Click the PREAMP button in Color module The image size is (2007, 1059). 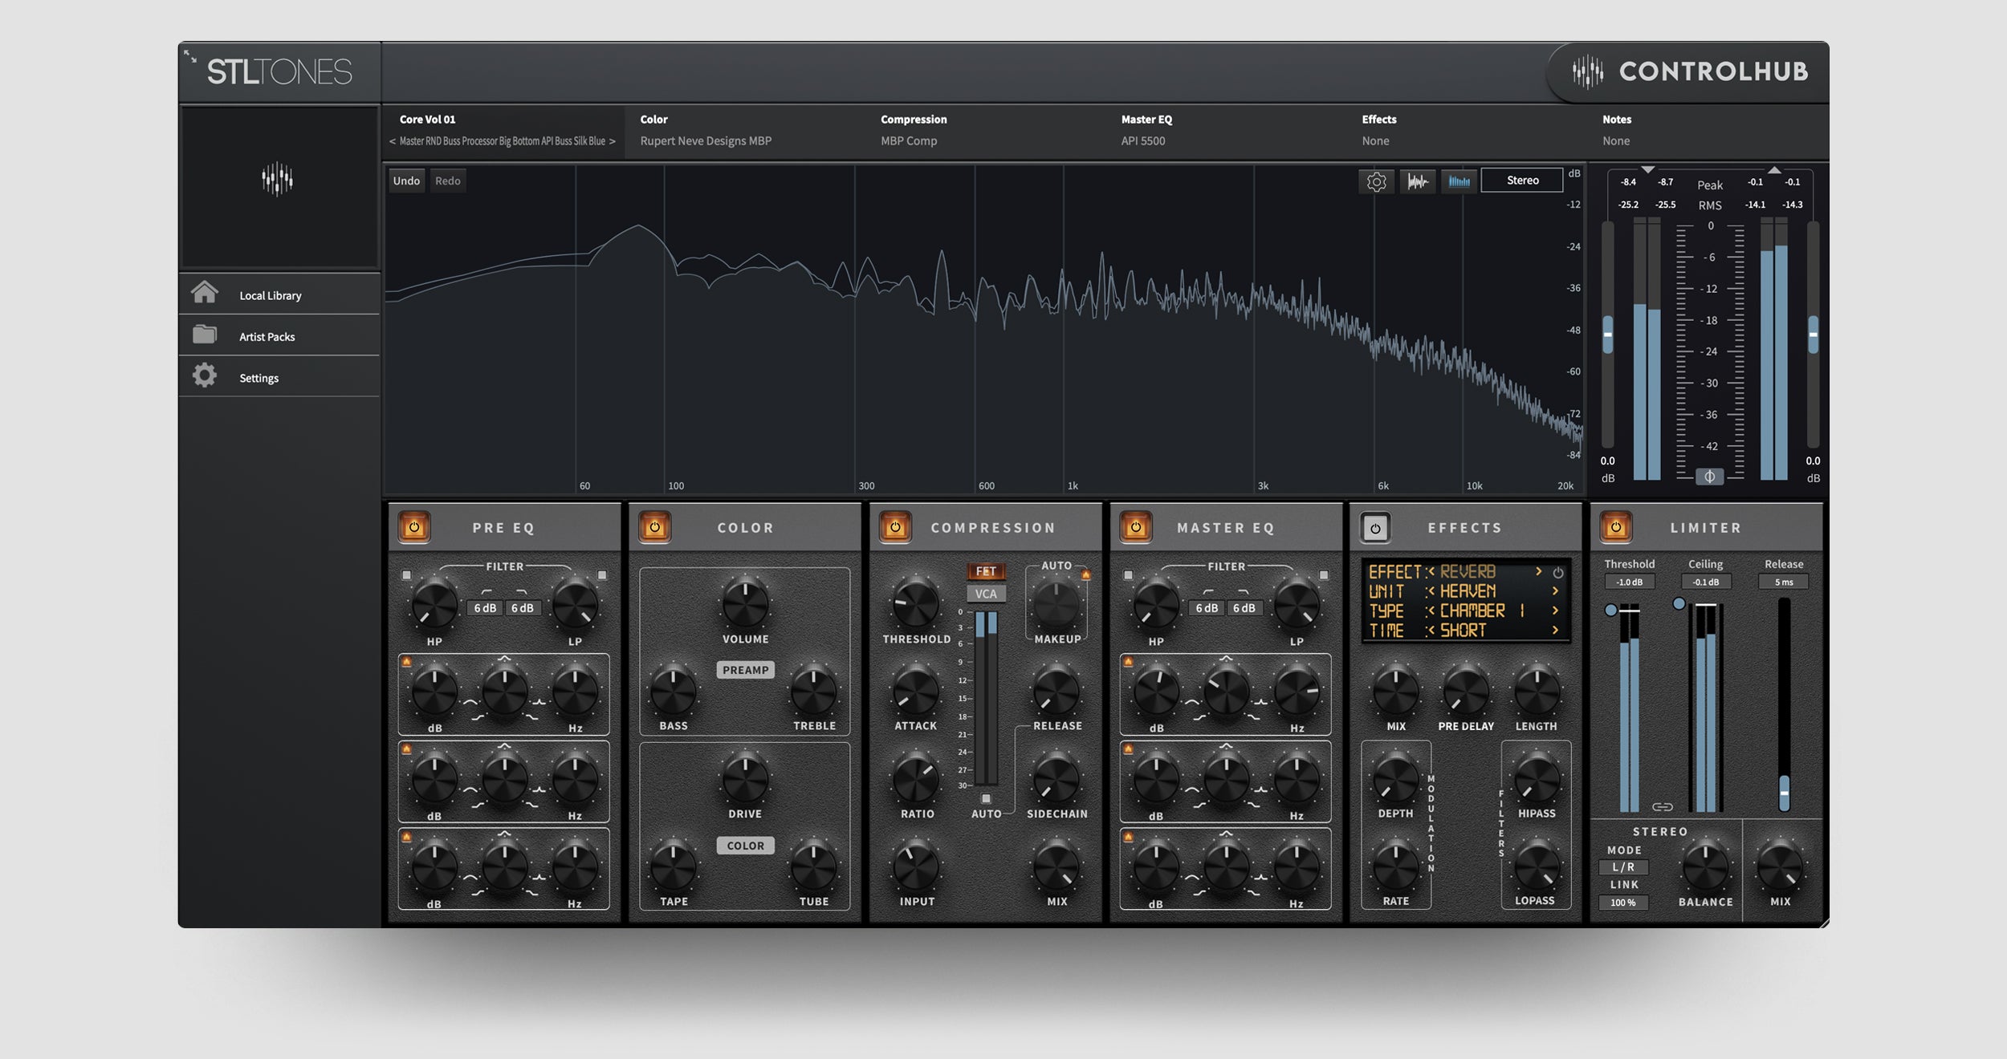pyautogui.click(x=745, y=670)
